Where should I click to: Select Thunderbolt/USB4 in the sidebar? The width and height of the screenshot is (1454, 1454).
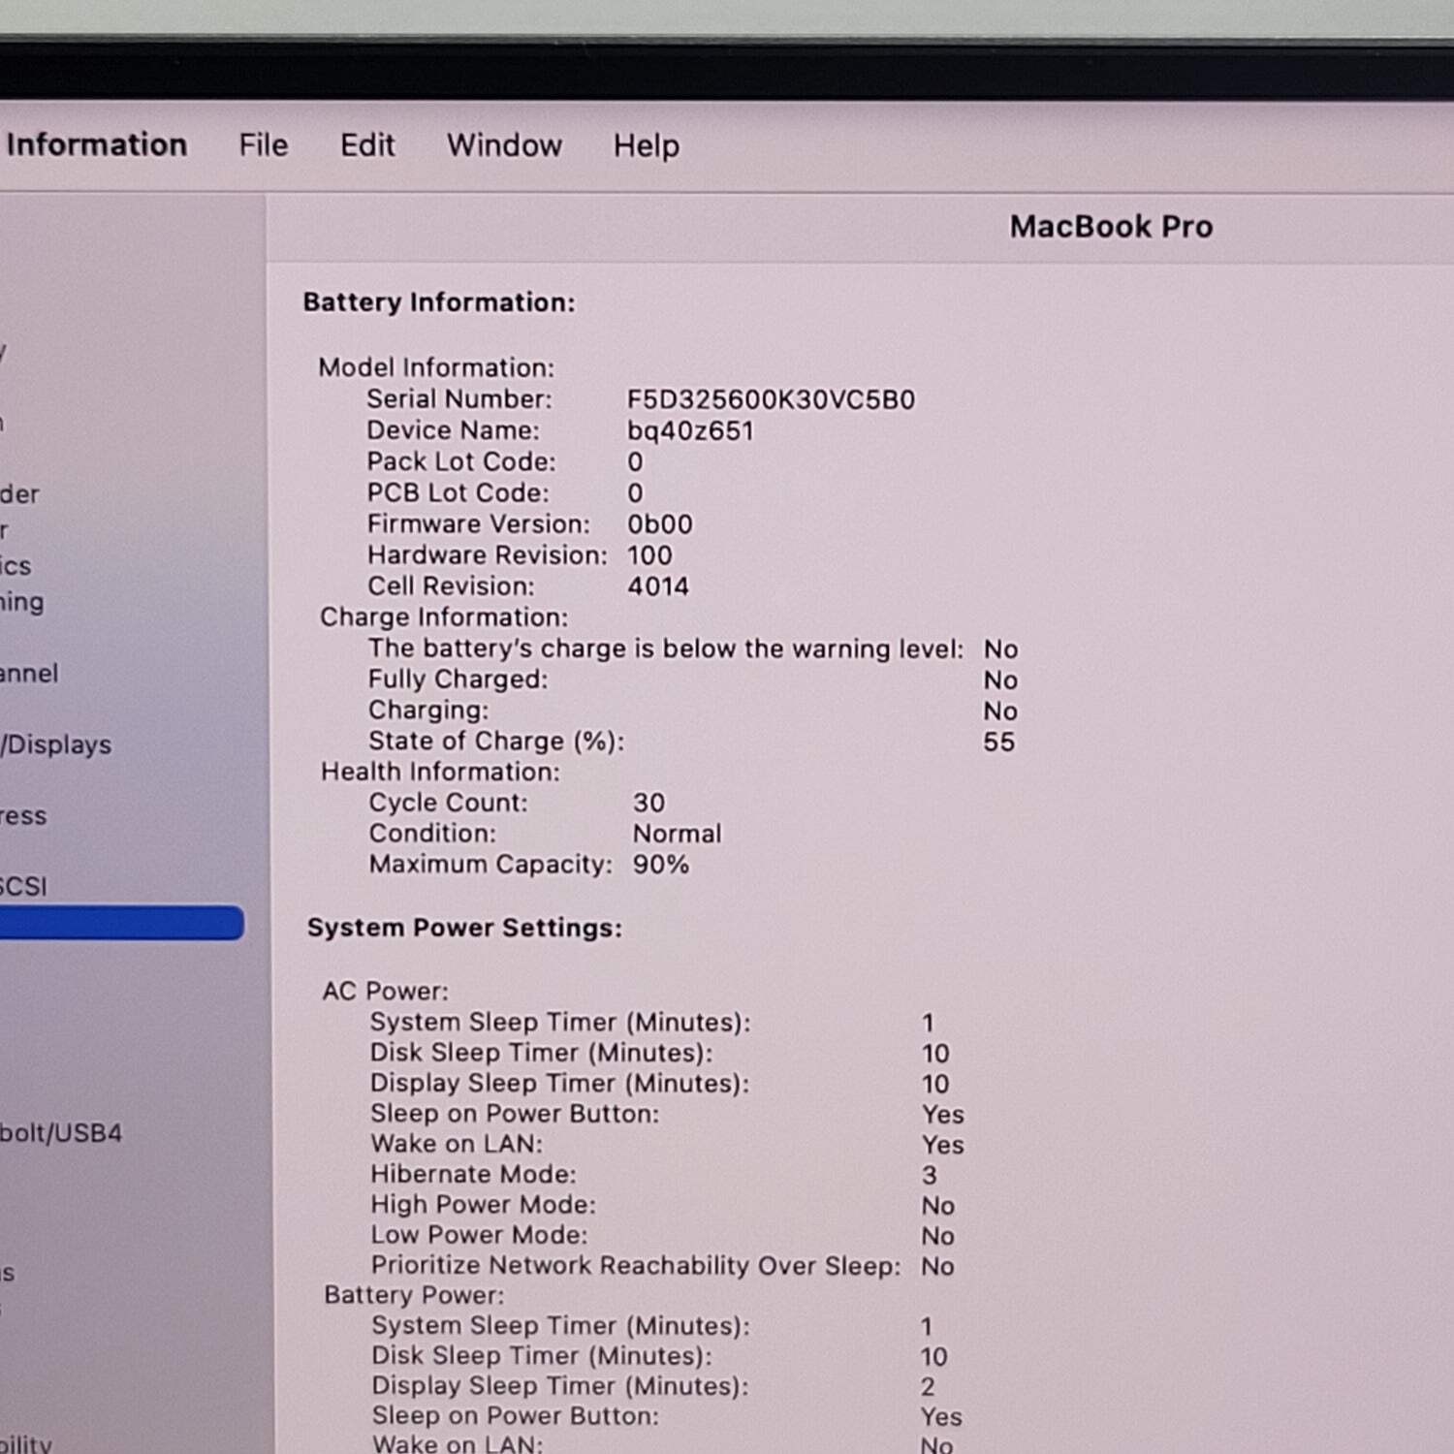coord(61,1133)
